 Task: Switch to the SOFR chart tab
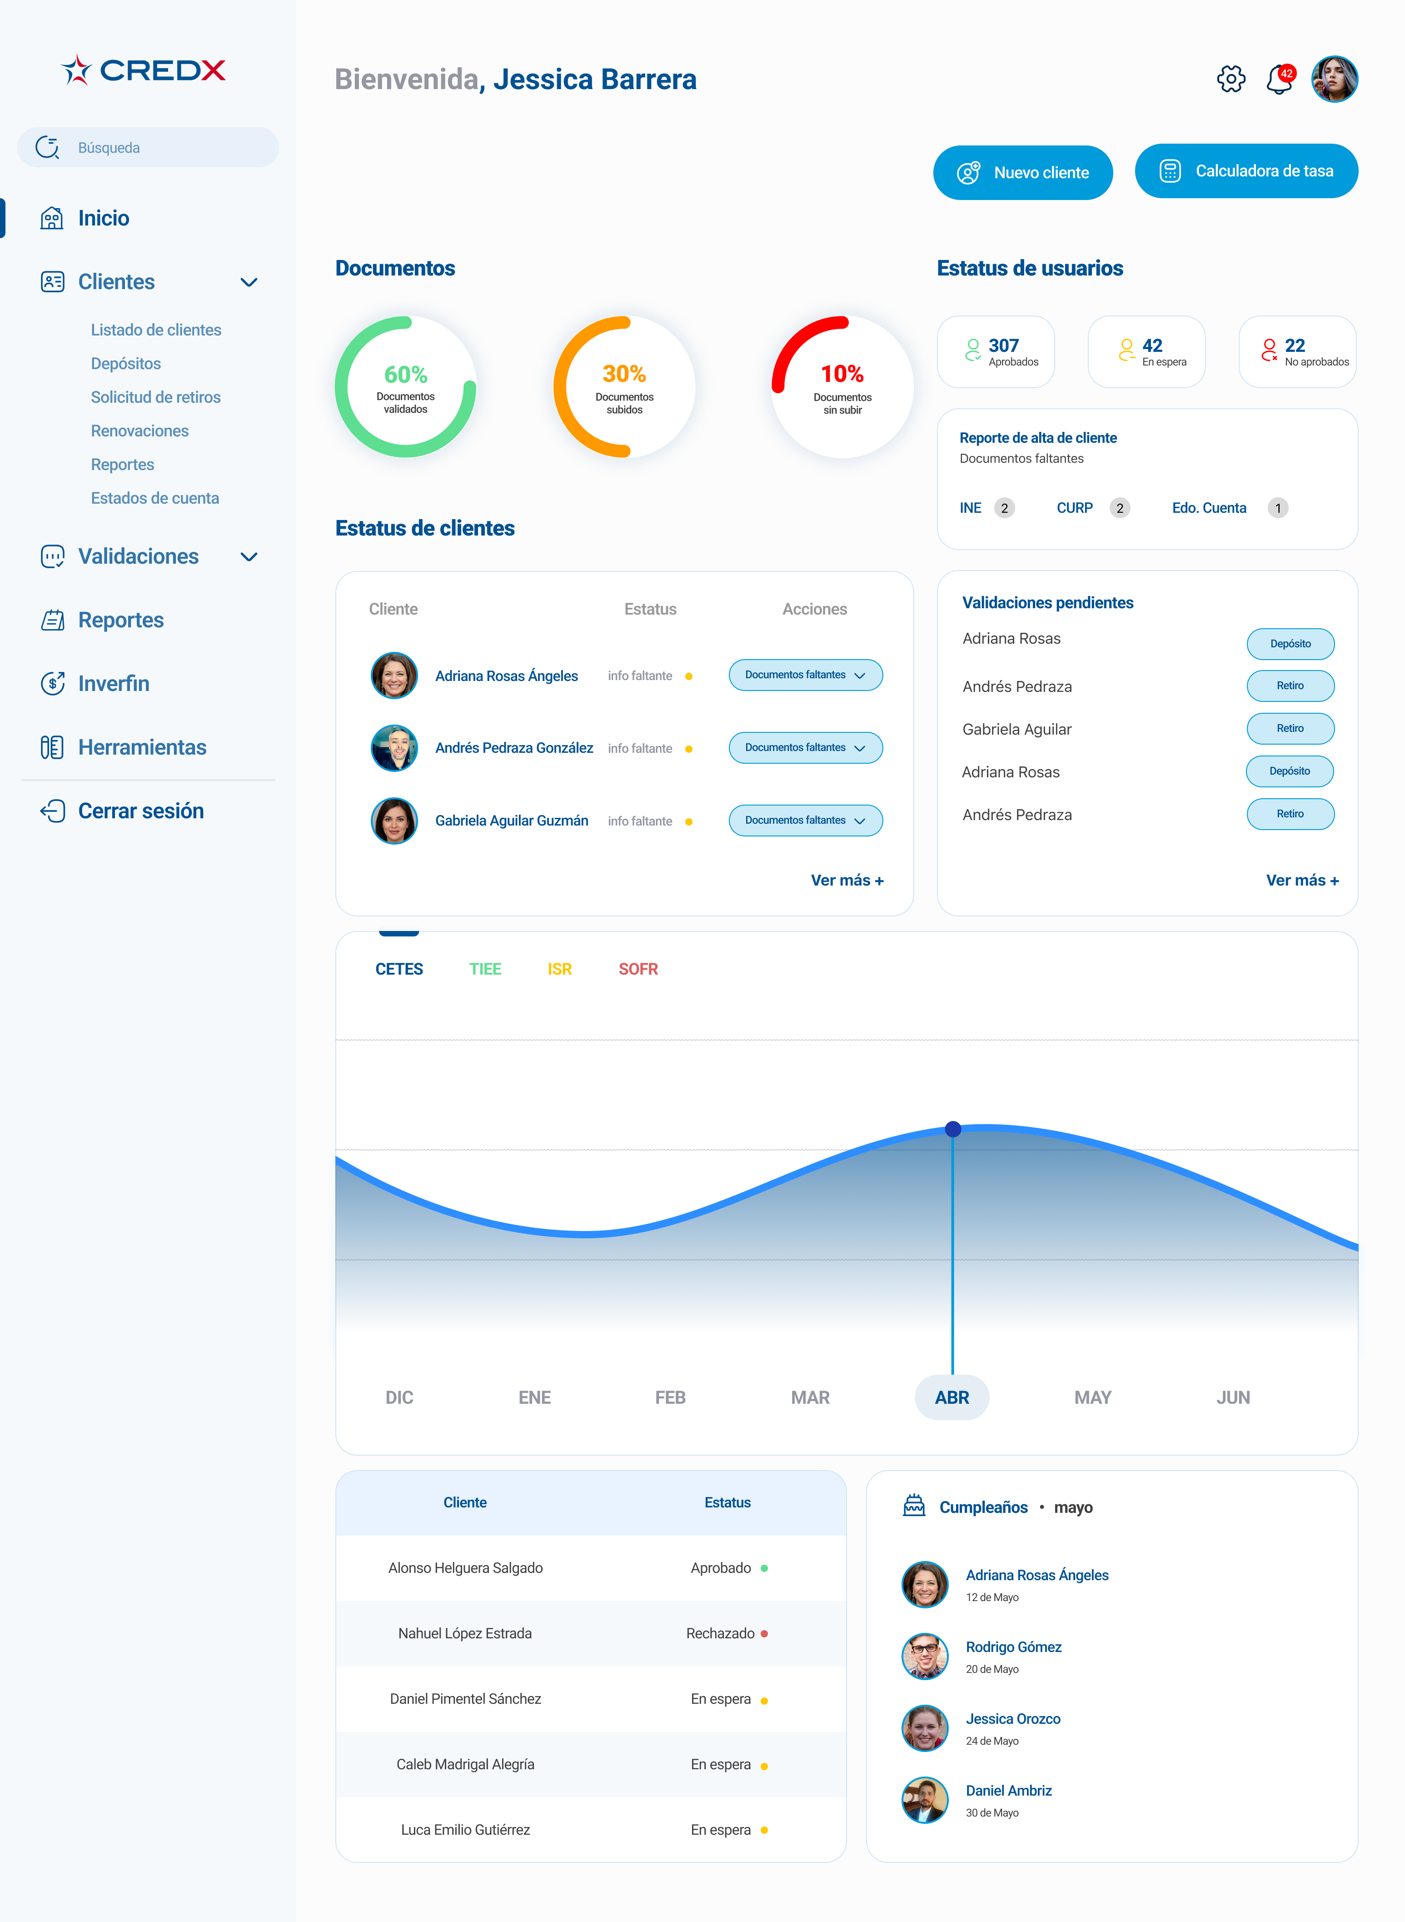tap(638, 969)
